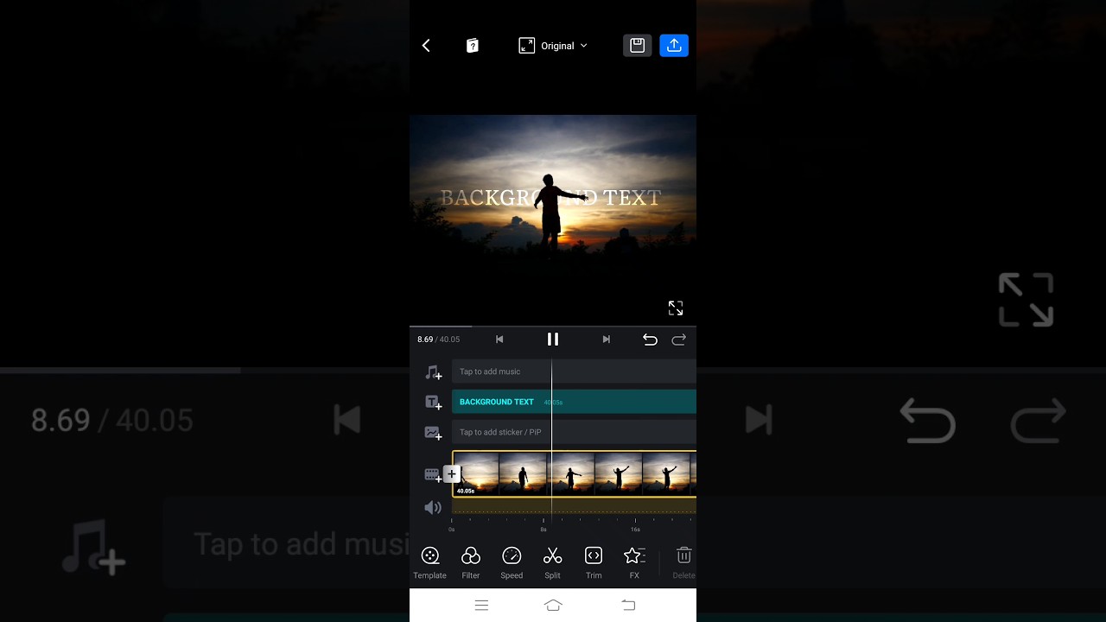Open the Template tool
Image resolution: width=1106 pixels, height=622 pixels.
pos(429,562)
